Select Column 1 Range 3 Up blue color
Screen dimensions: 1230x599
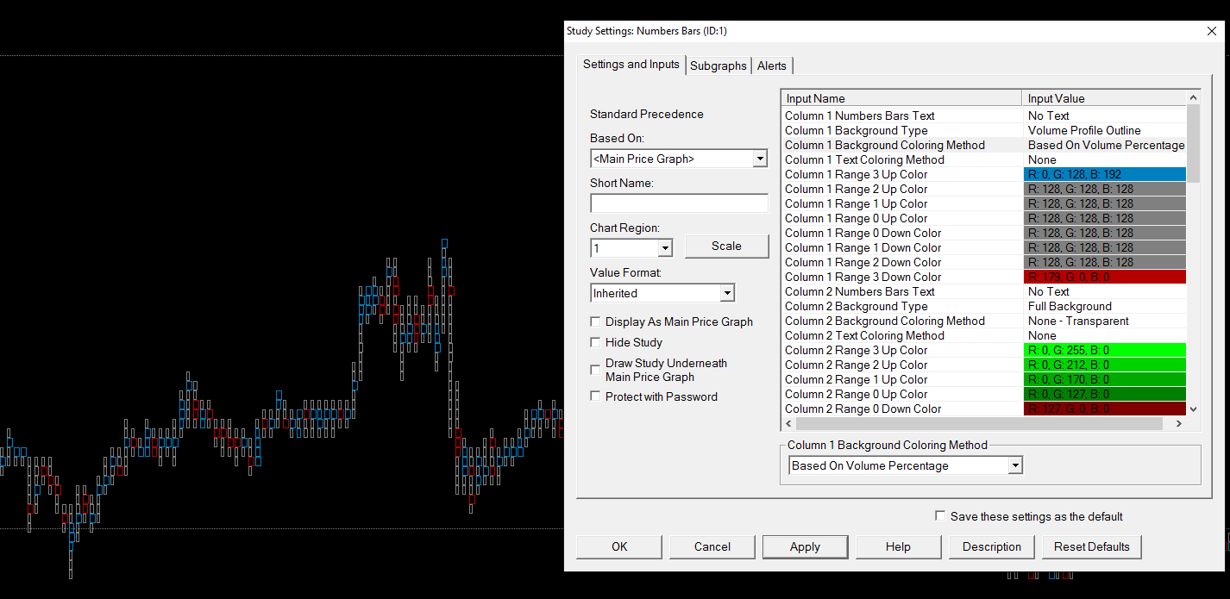[x=1105, y=174]
